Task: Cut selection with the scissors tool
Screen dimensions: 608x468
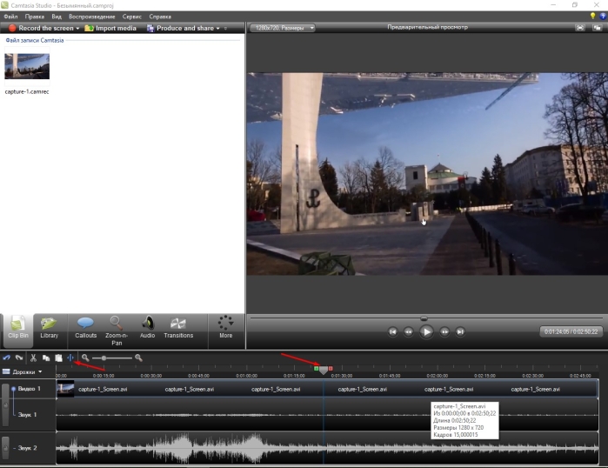Action: [x=33, y=358]
